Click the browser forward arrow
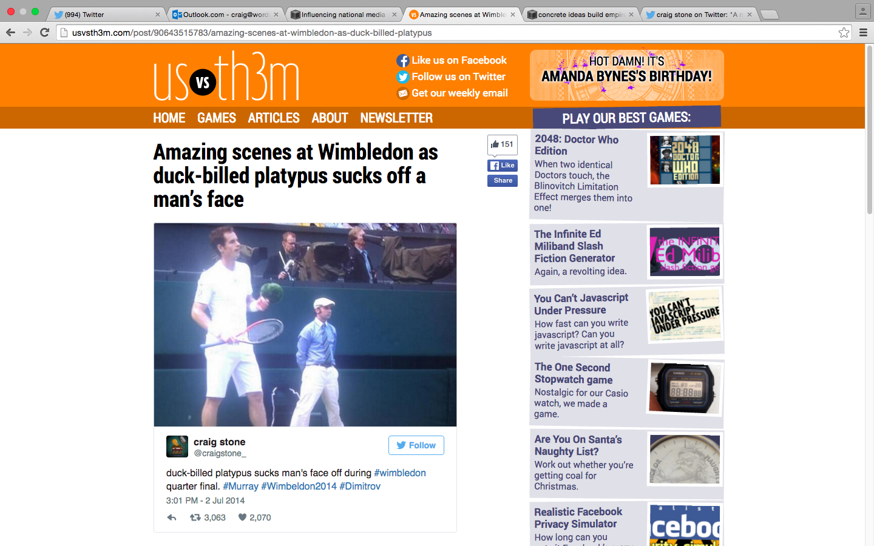The height and width of the screenshot is (546, 874). point(27,33)
